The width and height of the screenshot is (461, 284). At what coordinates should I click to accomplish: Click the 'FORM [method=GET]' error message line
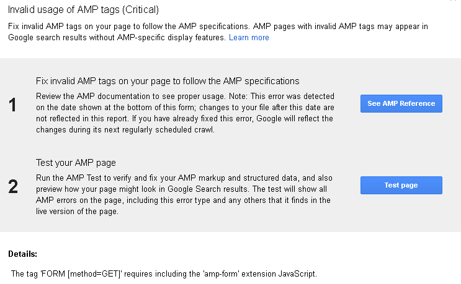164,273
